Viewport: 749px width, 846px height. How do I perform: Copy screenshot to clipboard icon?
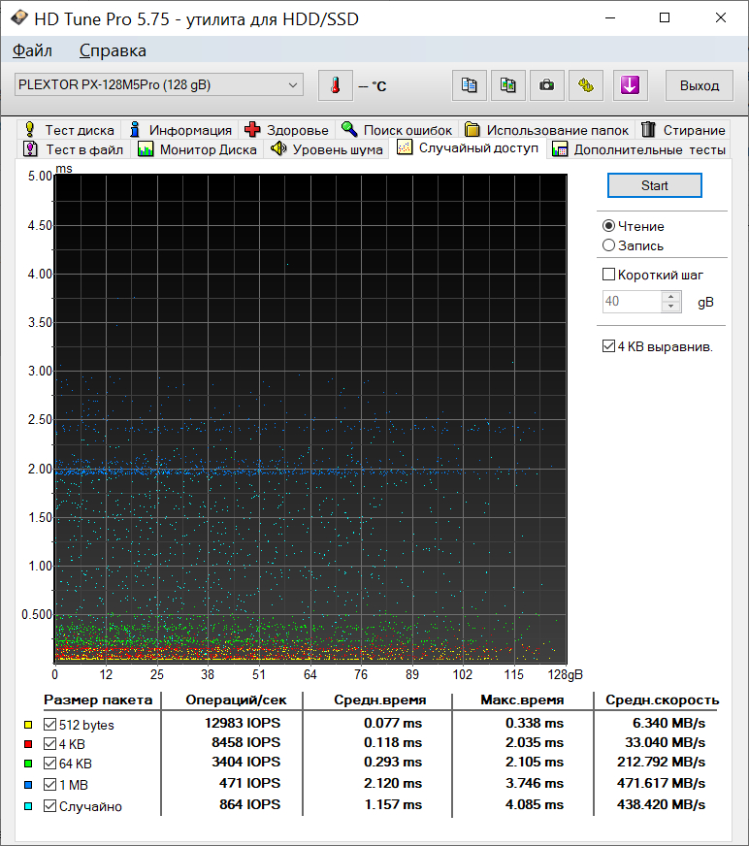point(508,85)
